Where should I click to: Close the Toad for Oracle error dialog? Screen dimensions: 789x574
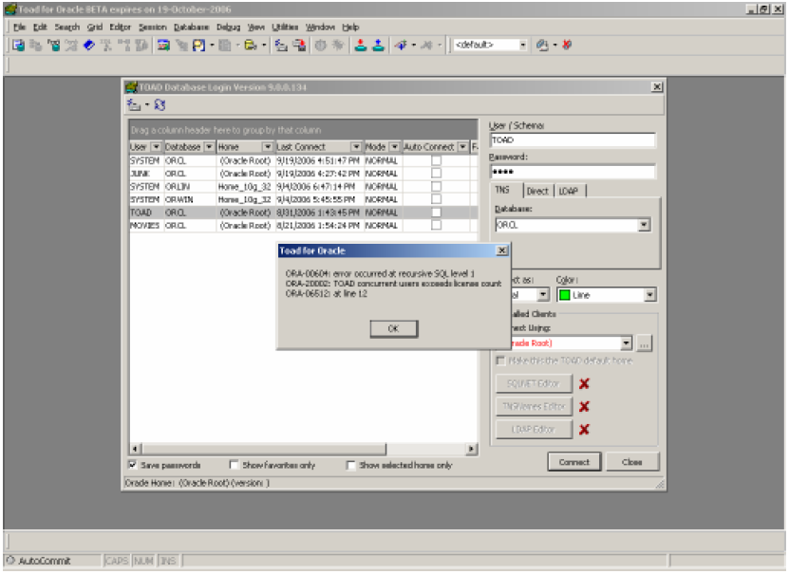click(501, 250)
